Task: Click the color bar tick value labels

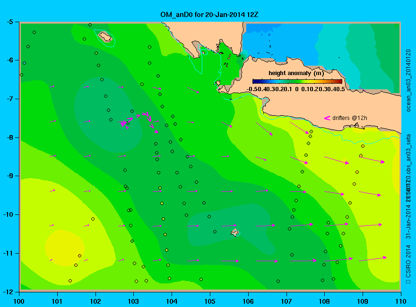Action: tap(296, 89)
